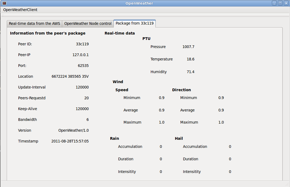
Task: Click the Port value 62535
Action: [83, 66]
